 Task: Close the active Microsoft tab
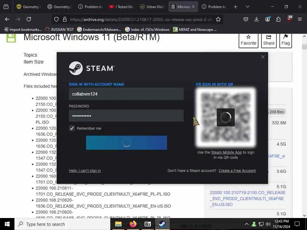pyautogui.click(x=193, y=7)
